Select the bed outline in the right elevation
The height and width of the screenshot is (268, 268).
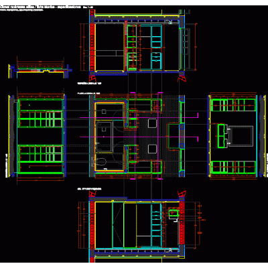coord(241,136)
